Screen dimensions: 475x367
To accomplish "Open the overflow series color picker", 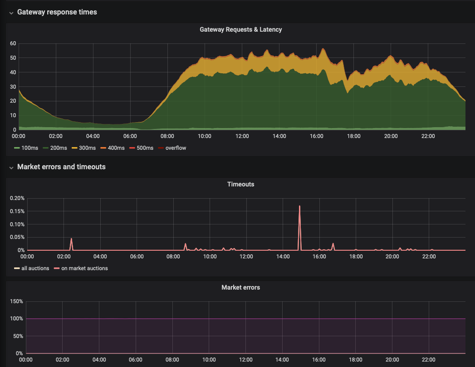I will (x=161, y=148).
